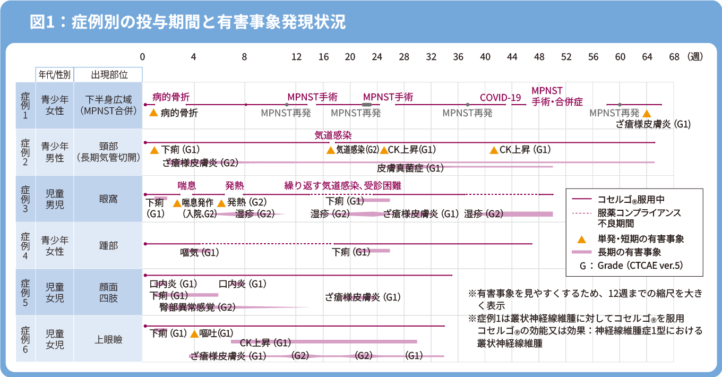This screenshot has width=722, height=377.
Task: Click the orange triangle before 発熱 (G2)
Action: pyautogui.click(x=221, y=203)
